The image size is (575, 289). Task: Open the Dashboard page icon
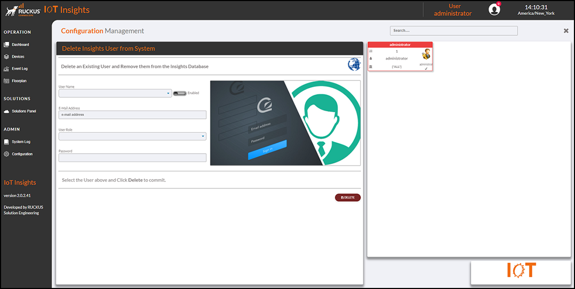click(6, 45)
